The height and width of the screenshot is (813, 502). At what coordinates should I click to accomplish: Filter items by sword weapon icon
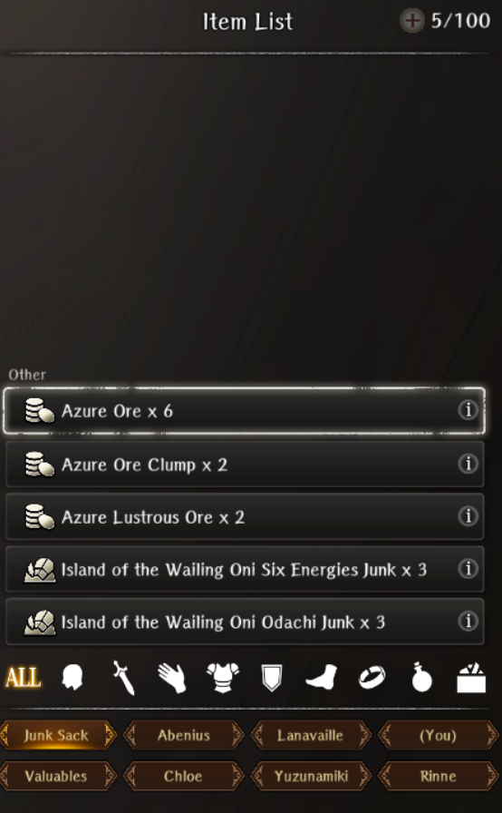124,678
